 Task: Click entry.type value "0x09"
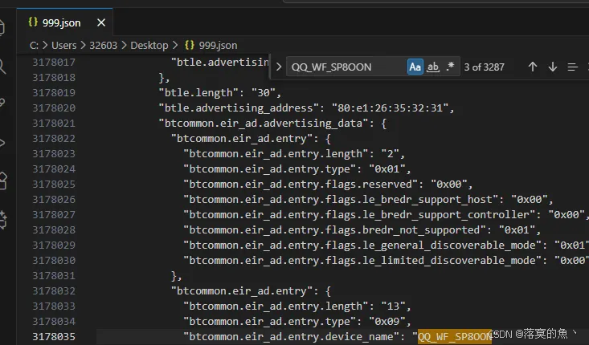(x=387, y=322)
